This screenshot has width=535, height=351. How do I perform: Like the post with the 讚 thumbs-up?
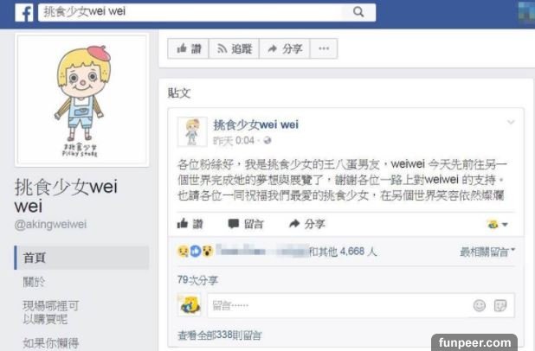click(x=190, y=224)
